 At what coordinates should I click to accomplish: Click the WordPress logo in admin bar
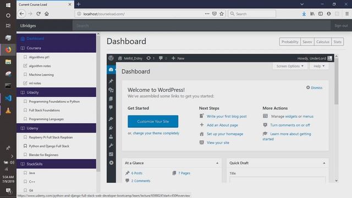(111, 58)
